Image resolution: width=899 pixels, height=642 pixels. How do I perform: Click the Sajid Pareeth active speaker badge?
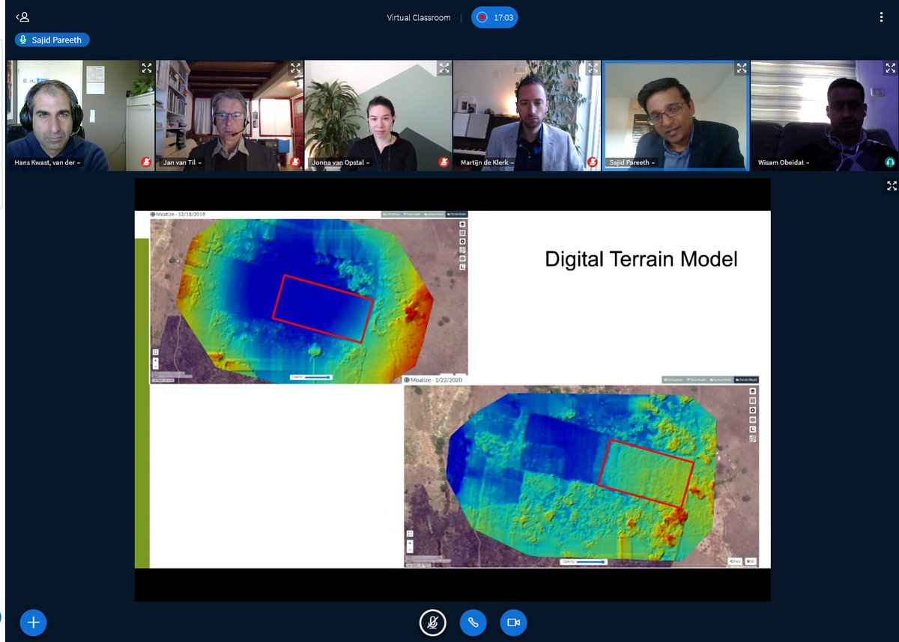tap(52, 40)
